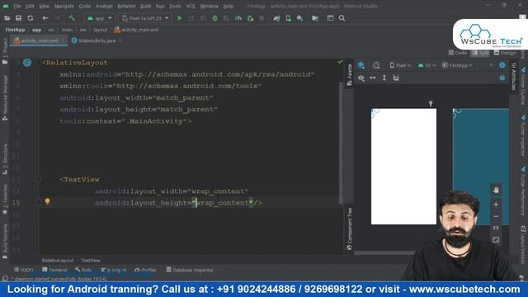This screenshot has height=297, width=528.
Task: Open the Pixel device preview dropdown
Action: [400, 65]
